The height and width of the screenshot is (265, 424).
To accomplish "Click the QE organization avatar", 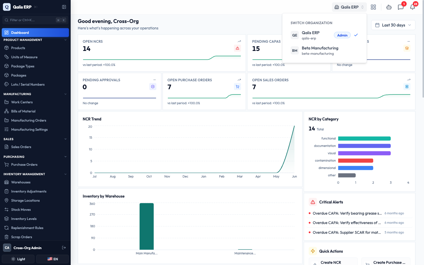I will pos(295,35).
